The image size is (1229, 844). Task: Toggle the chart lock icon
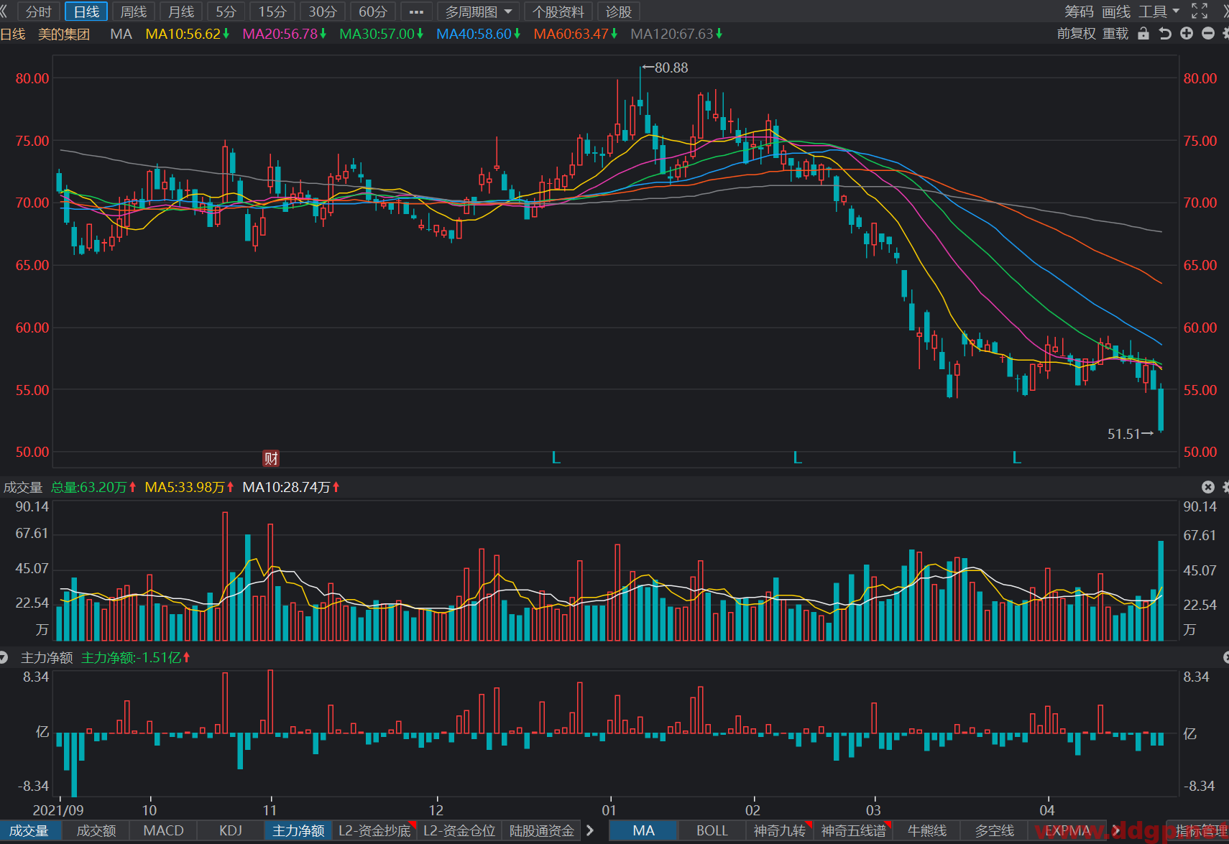tap(1143, 34)
